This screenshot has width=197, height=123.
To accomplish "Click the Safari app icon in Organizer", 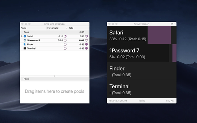I will pyautogui.click(x=25, y=36).
